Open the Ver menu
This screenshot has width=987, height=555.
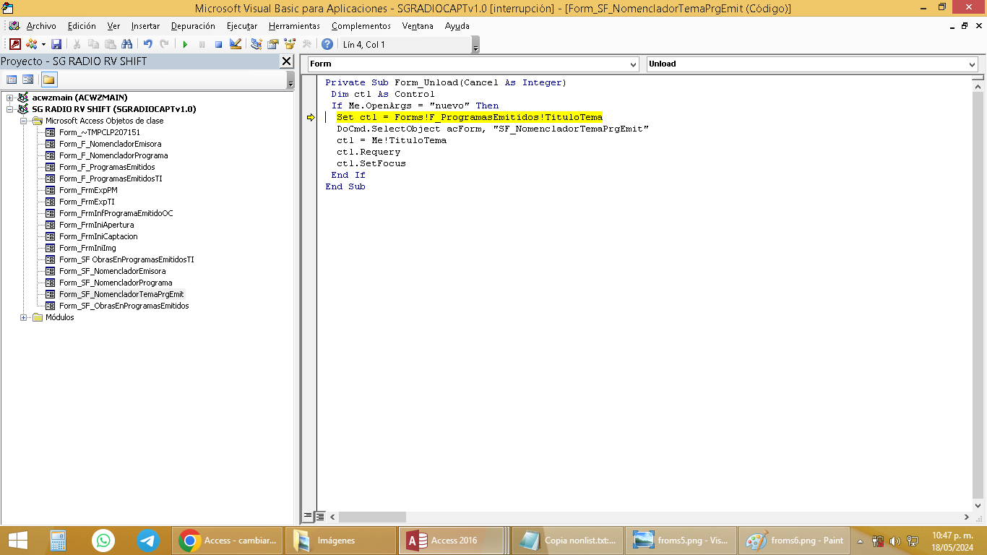(x=113, y=26)
